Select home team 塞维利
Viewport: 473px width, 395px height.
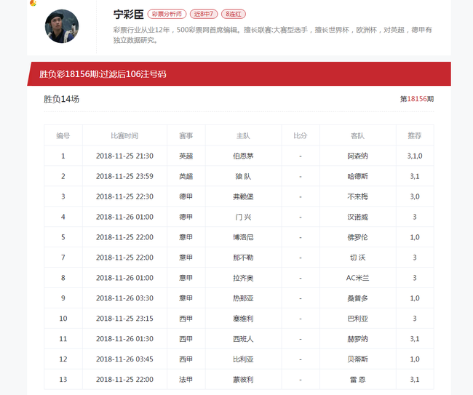coord(243,319)
